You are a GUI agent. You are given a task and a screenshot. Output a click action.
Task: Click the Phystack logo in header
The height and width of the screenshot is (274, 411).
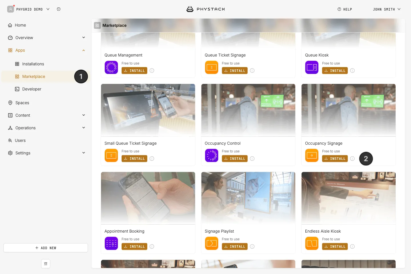pyautogui.click(x=205, y=9)
